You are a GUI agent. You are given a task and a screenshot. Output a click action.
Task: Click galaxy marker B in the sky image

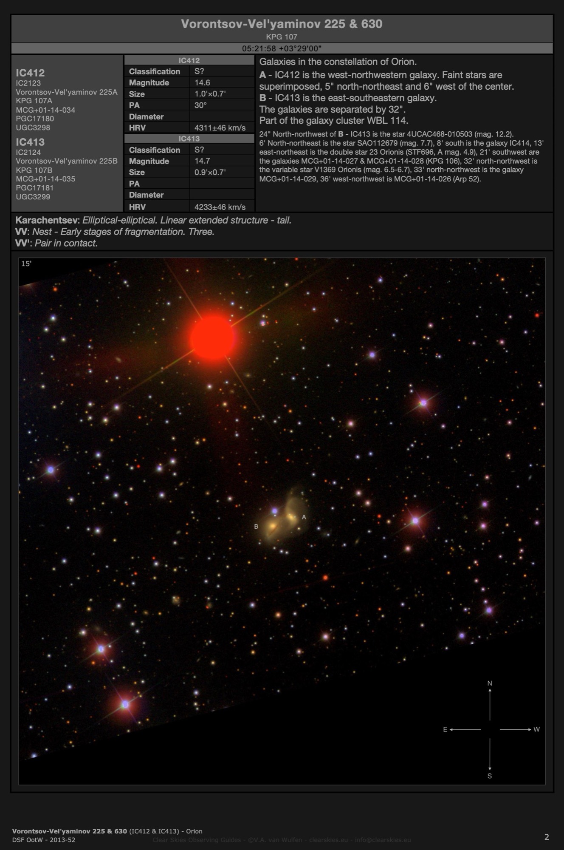256,527
